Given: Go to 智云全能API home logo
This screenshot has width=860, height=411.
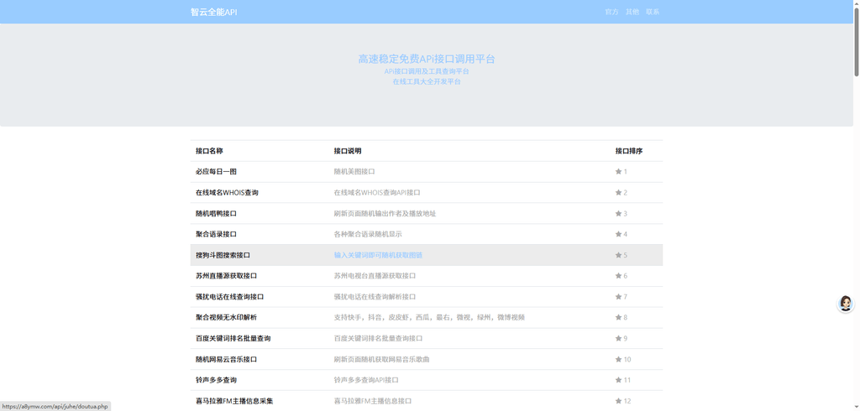Looking at the screenshot, I should click(x=214, y=12).
